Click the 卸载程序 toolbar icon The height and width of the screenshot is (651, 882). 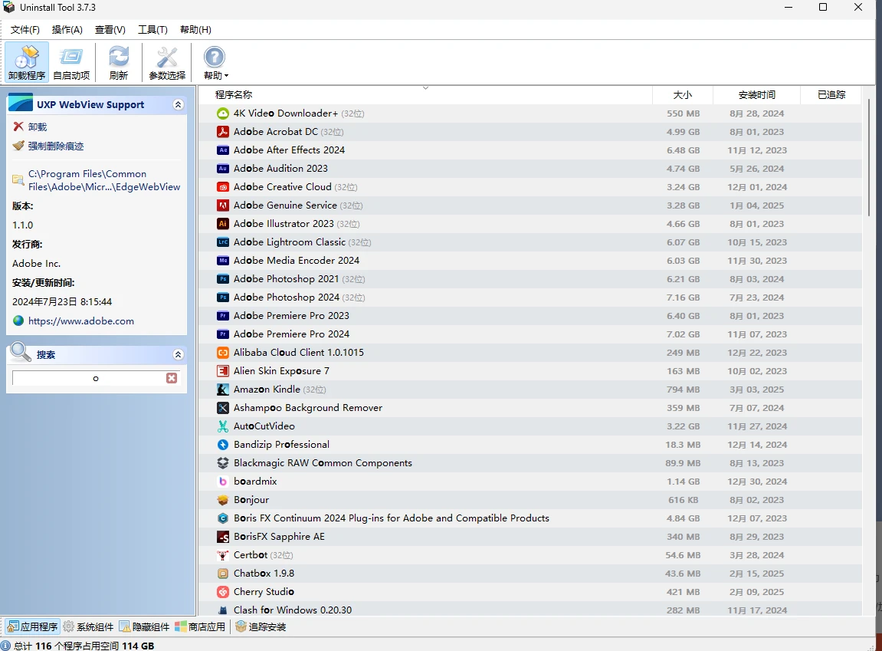click(27, 58)
